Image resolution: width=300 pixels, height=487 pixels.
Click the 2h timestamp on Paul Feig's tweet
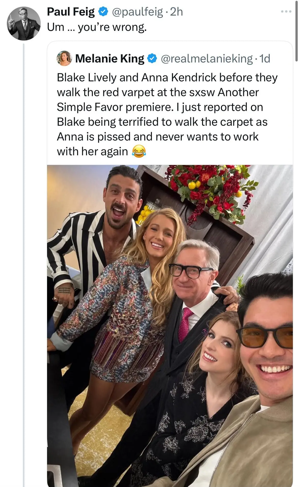coord(176,12)
